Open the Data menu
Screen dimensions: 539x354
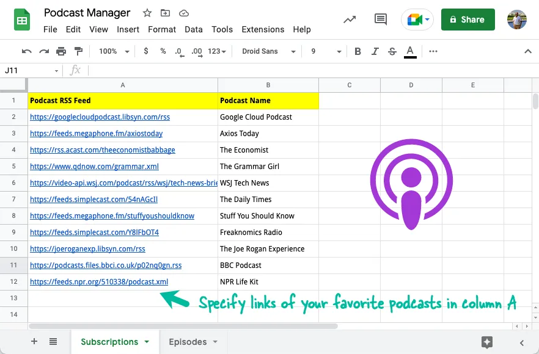[x=193, y=29]
